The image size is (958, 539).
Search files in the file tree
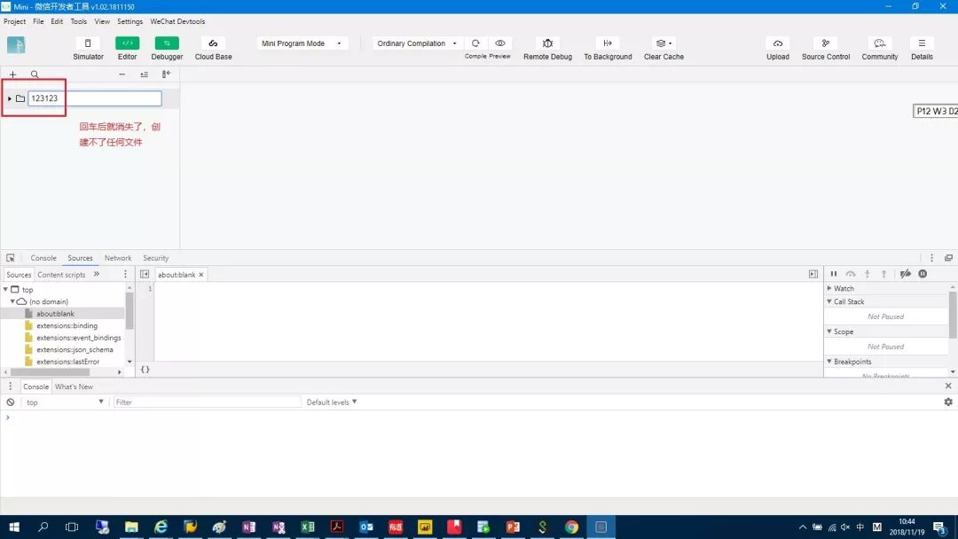[35, 74]
